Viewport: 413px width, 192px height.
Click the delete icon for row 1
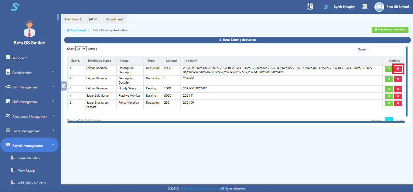pyautogui.click(x=398, y=69)
